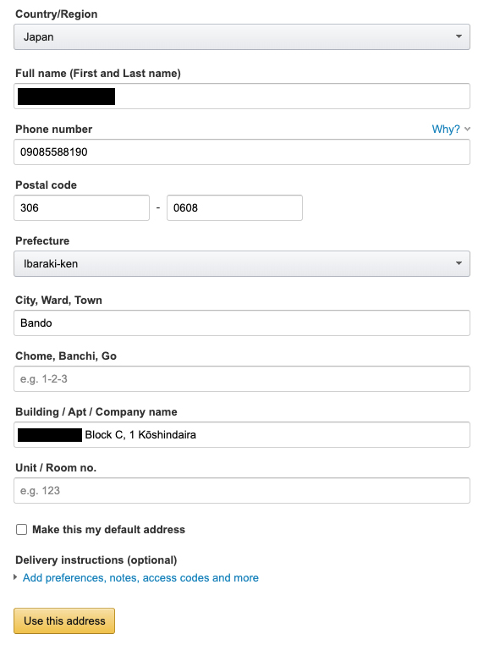
Task: Open the Why? link next to Phone number
Action: pyautogui.click(x=446, y=130)
